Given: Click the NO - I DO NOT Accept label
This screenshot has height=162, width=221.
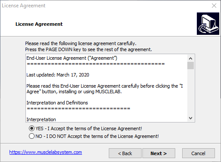Looking at the screenshot, I should coord(97,136).
